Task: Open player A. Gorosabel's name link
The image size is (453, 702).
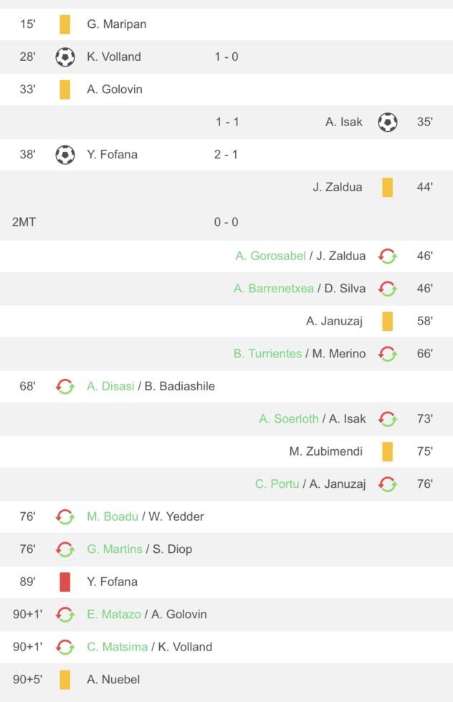Action: (270, 256)
